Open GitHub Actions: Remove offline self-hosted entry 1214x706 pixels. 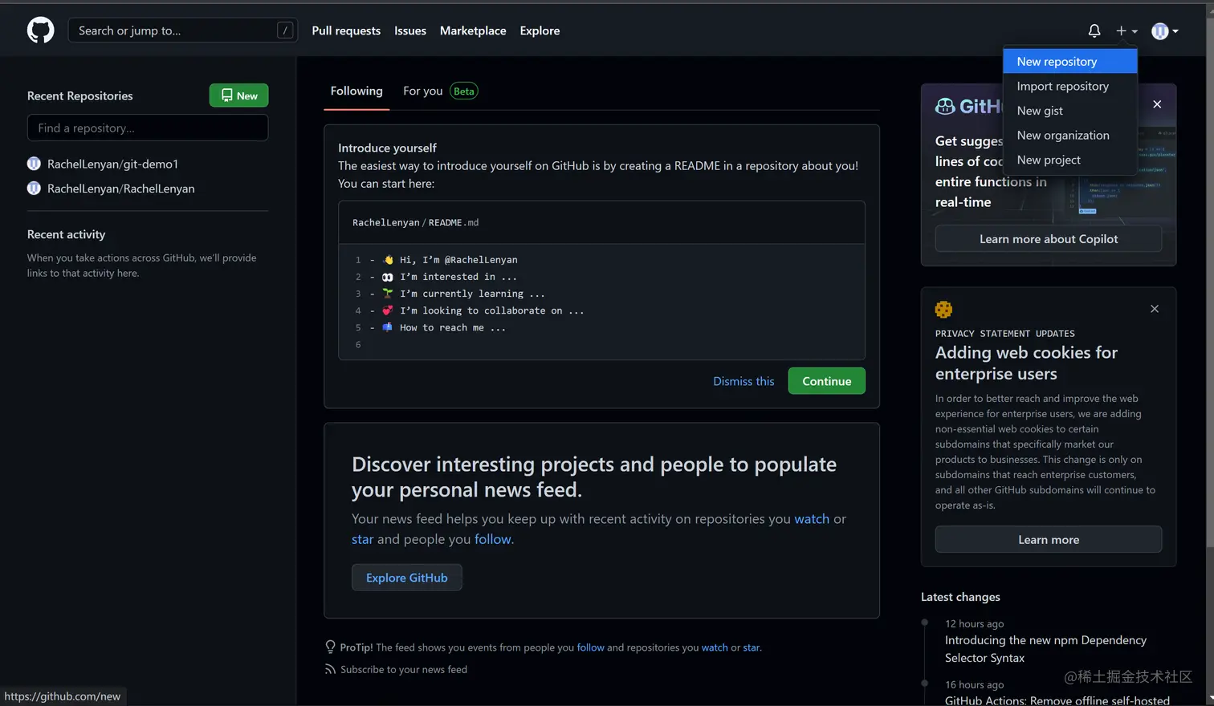[1057, 700]
